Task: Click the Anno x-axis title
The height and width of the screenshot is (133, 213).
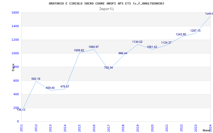Action: (207, 130)
